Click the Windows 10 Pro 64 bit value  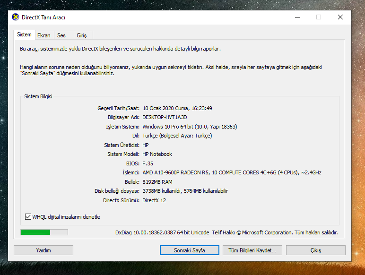168,127
